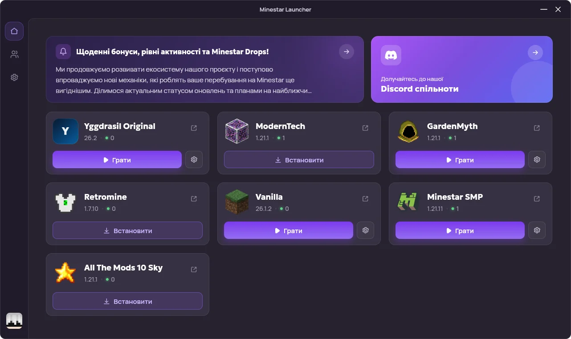Click version 1.7.10 under Retromine
Image resolution: width=571 pixels, height=339 pixels.
(91, 209)
